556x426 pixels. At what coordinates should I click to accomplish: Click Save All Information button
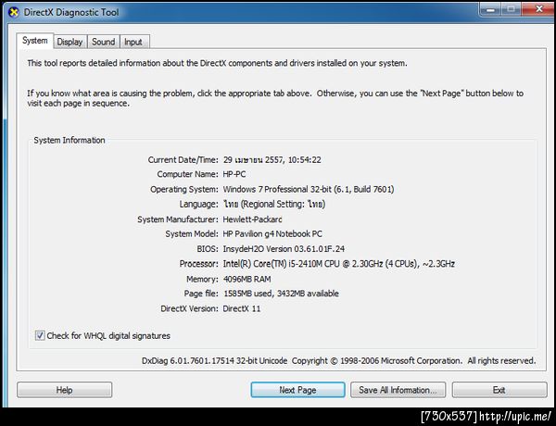[398, 390]
